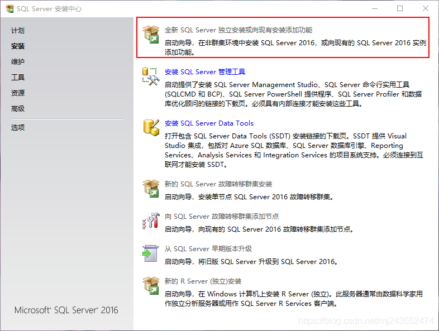Click the new standalone installation box icon

[151, 35]
